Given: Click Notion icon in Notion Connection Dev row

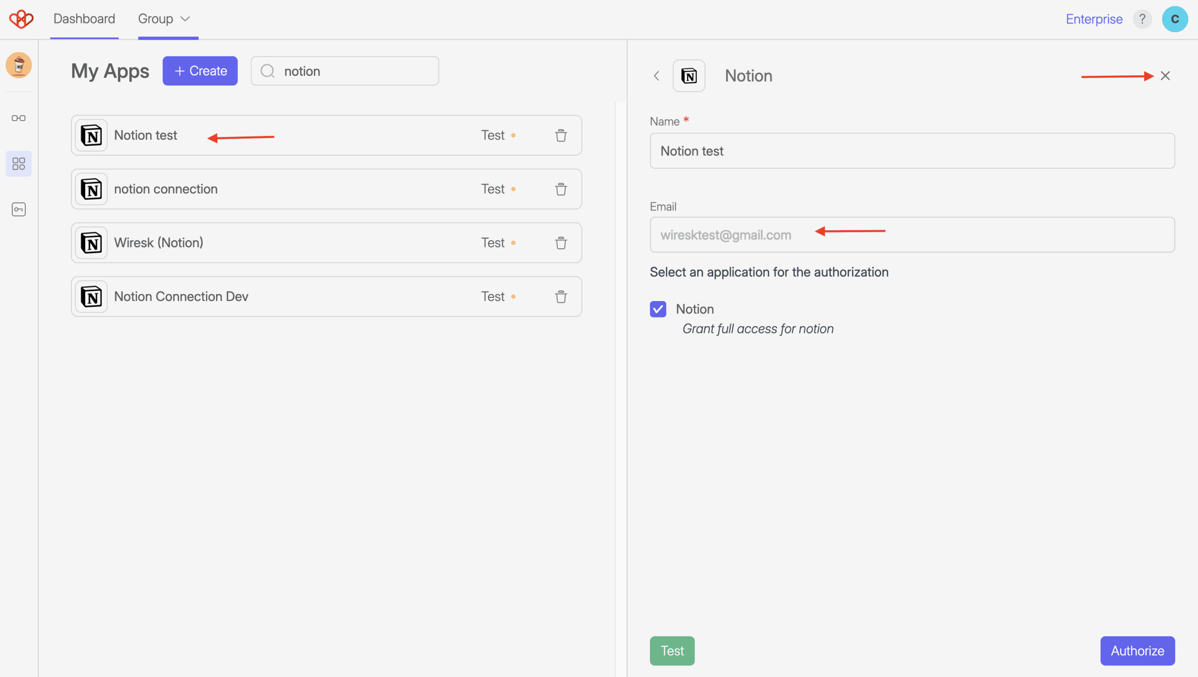Looking at the screenshot, I should click(91, 297).
